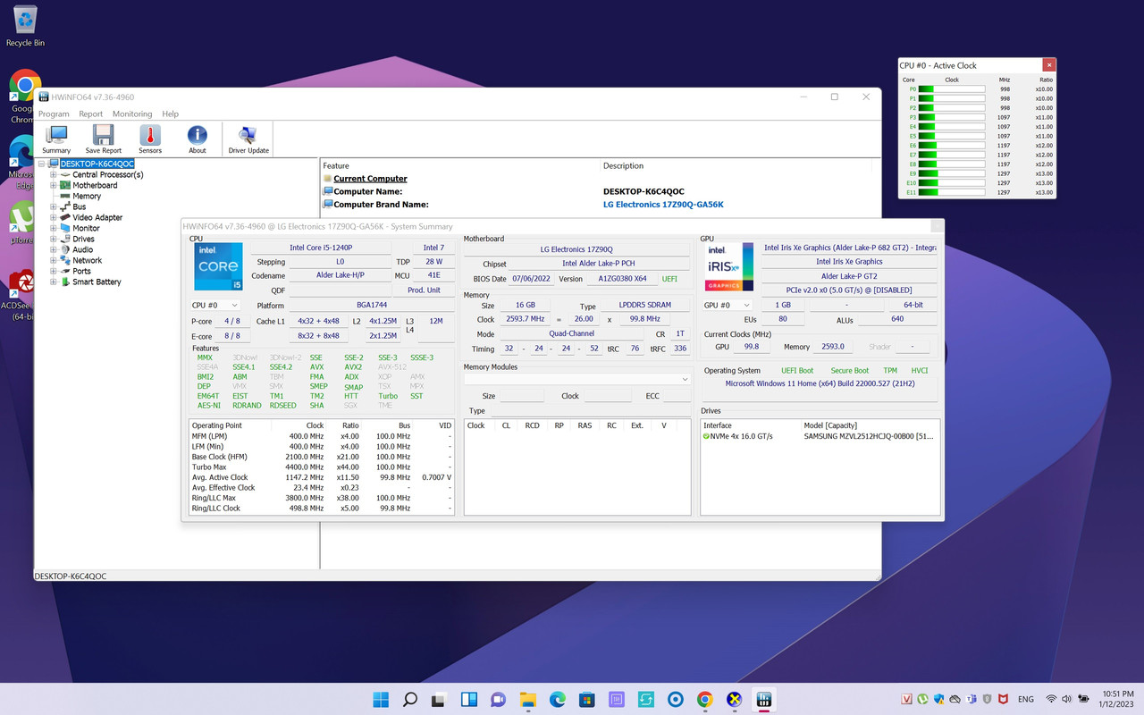Image resolution: width=1144 pixels, height=715 pixels.
Task: Open File Explorer from taskbar
Action: click(x=527, y=699)
